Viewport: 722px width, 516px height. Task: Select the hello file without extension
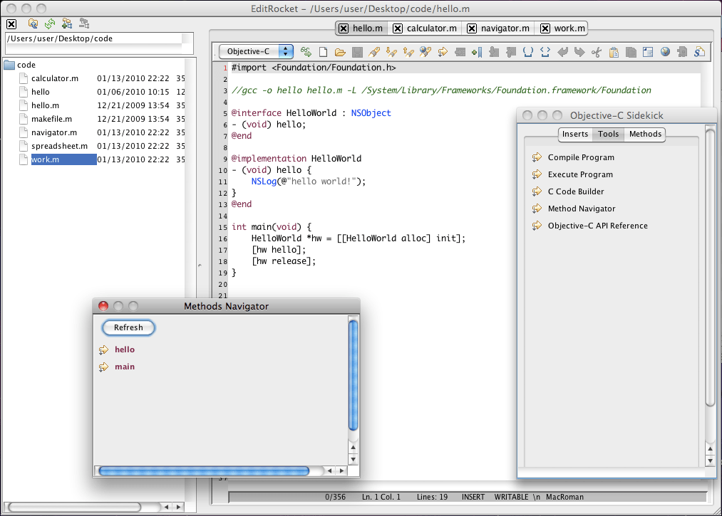coord(41,92)
